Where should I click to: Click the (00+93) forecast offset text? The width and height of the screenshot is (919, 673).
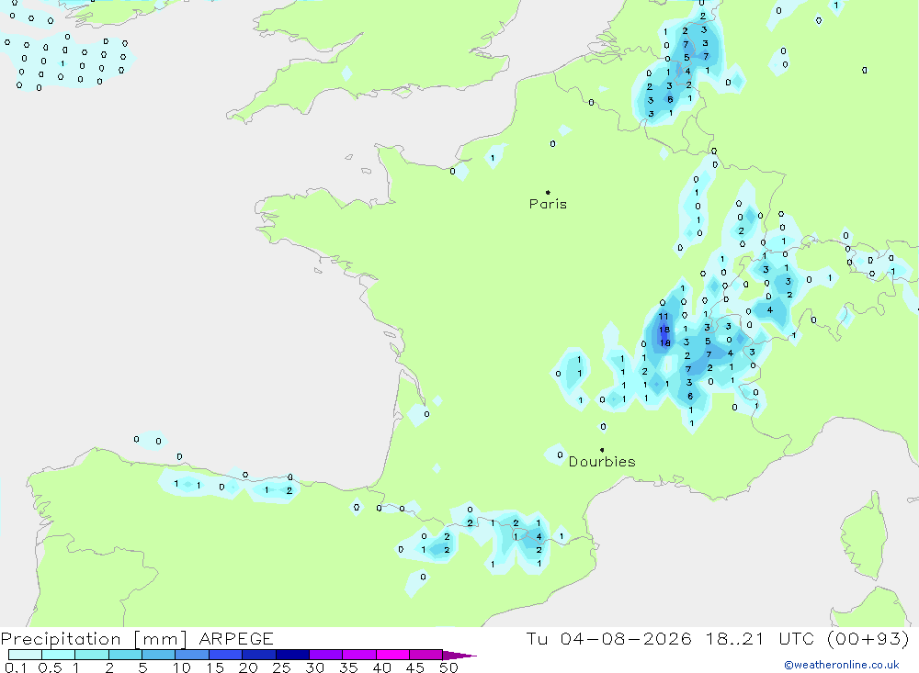coord(868,638)
